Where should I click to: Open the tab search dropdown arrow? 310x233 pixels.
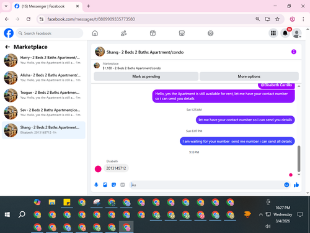coord(6,6)
